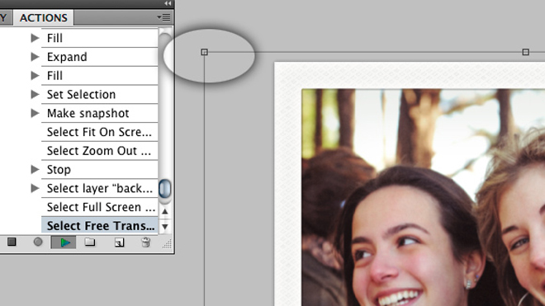Select the Select Zoom Out step

pyautogui.click(x=99, y=150)
